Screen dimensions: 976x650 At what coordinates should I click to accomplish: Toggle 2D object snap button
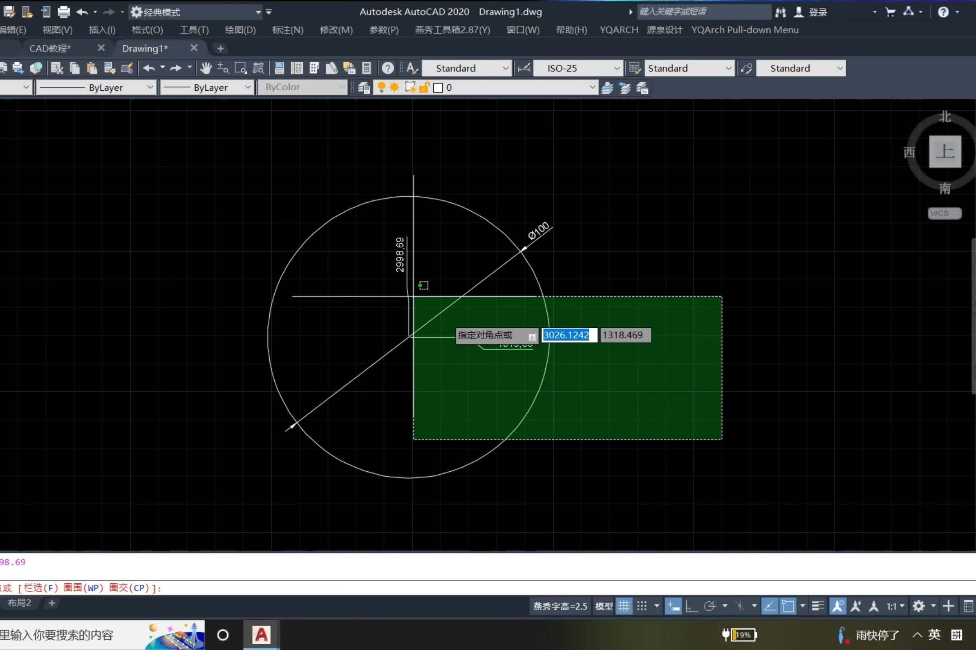(788, 606)
